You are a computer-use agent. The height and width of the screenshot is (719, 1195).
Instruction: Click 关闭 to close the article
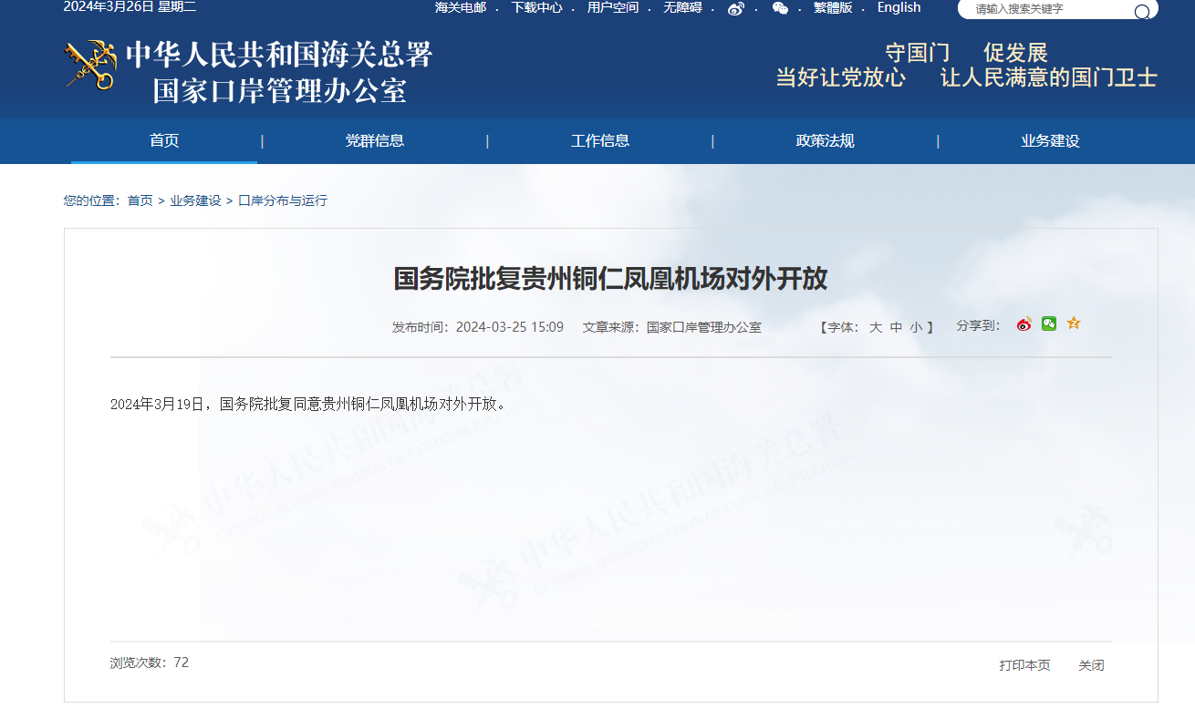click(x=1091, y=665)
